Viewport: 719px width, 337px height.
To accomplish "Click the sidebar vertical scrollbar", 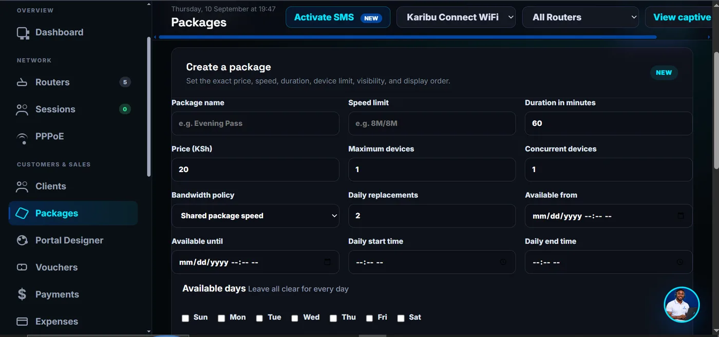I will pos(149,106).
